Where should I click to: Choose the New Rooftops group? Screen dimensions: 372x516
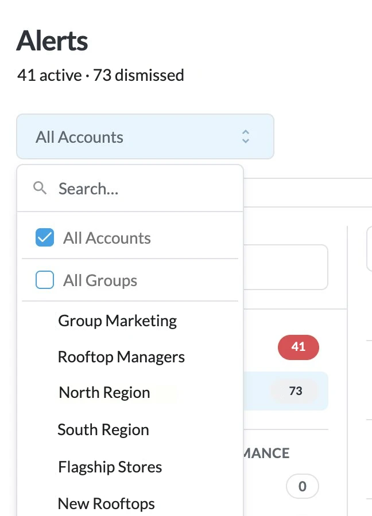106,503
